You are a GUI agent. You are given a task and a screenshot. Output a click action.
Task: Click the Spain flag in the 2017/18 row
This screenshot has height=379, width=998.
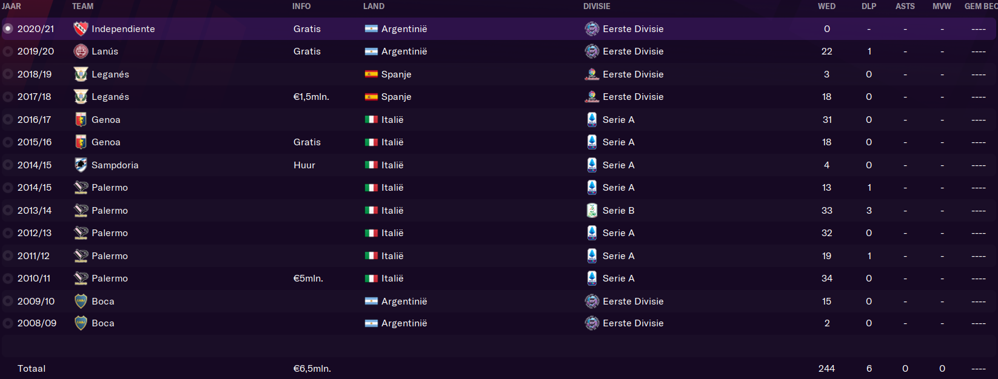tap(371, 97)
